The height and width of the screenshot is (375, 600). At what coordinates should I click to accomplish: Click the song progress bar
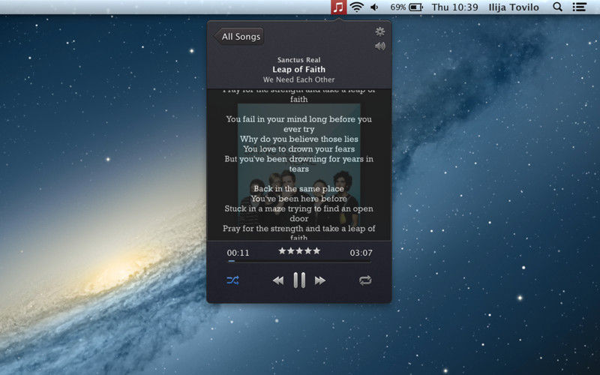[x=299, y=261]
